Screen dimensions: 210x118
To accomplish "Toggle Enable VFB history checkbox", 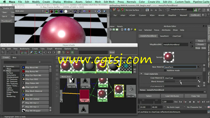I will tap(2, 8).
